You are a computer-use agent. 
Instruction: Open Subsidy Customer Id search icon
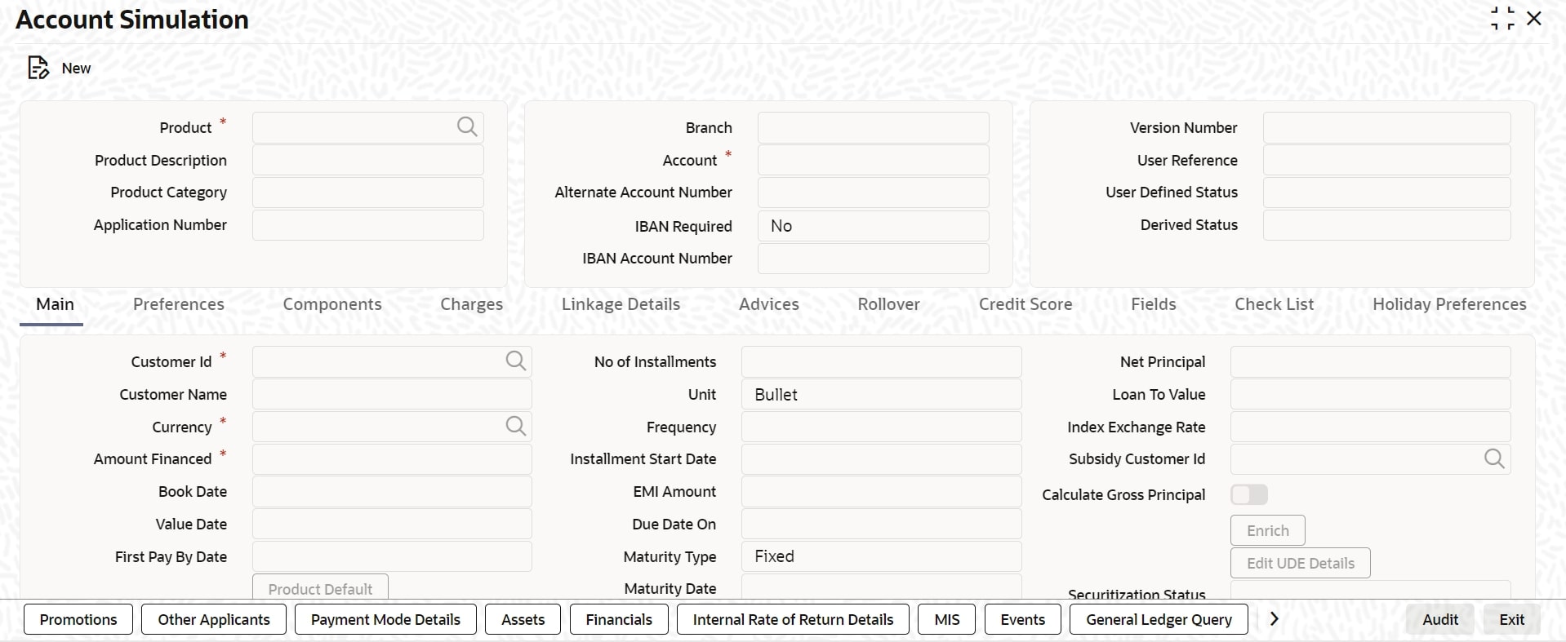pyautogui.click(x=1494, y=458)
